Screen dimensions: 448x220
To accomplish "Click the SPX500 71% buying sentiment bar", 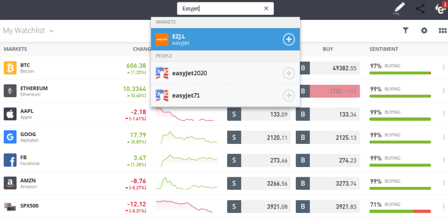I will tap(400, 211).
